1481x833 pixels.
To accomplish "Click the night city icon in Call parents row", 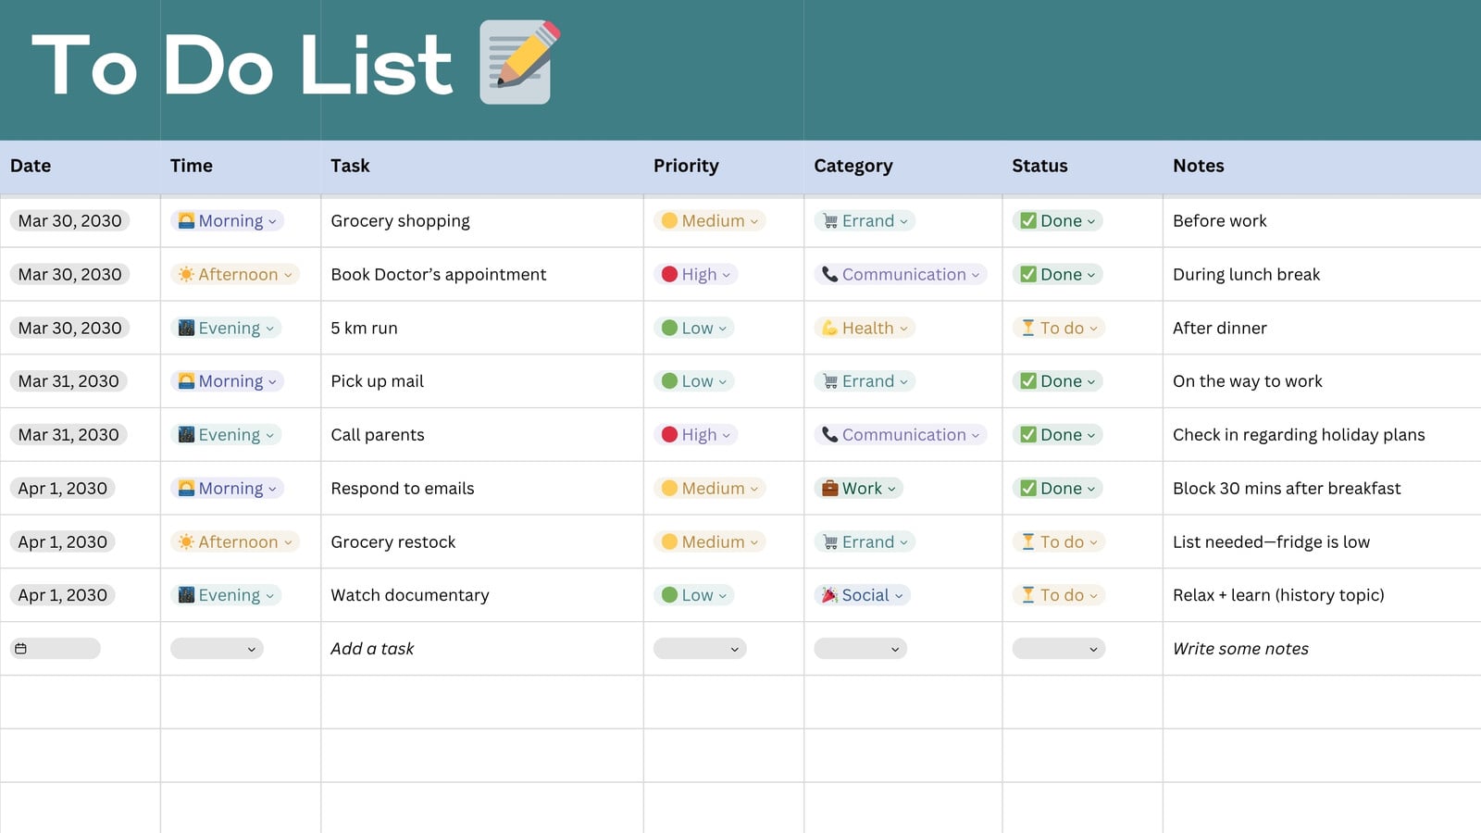I will (186, 434).
